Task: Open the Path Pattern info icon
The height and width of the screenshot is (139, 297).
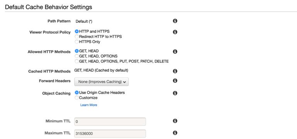Action: [x=175, y=21]
